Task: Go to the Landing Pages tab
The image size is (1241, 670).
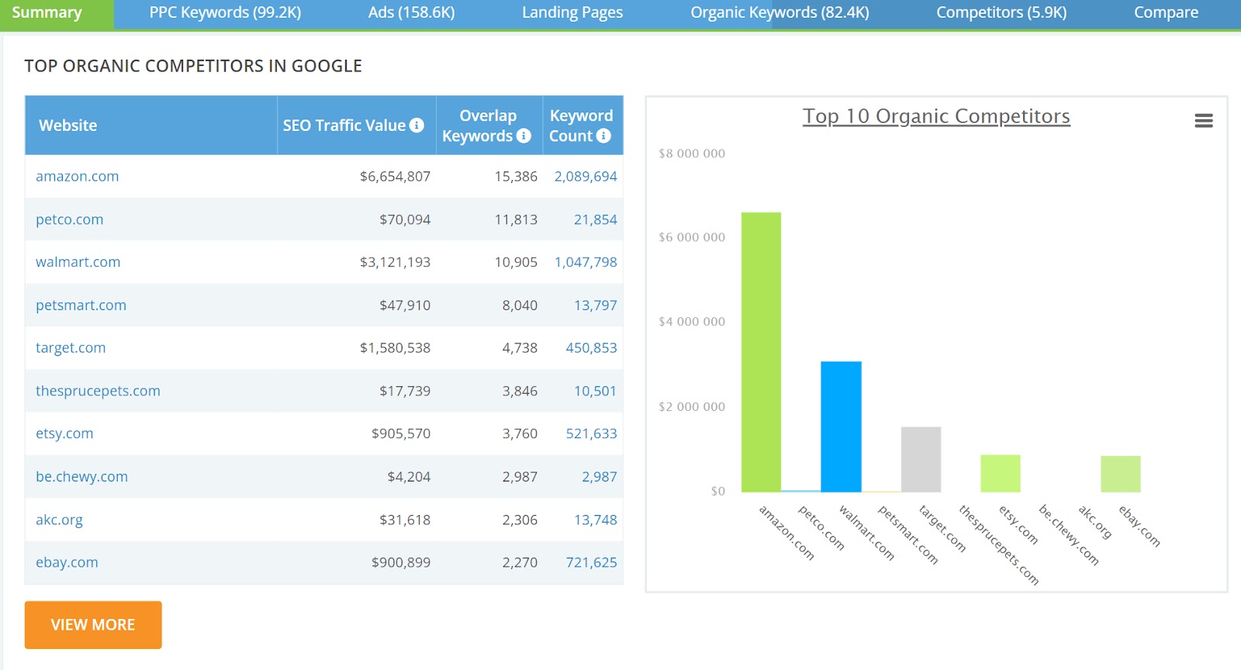Action: point(572,13)
